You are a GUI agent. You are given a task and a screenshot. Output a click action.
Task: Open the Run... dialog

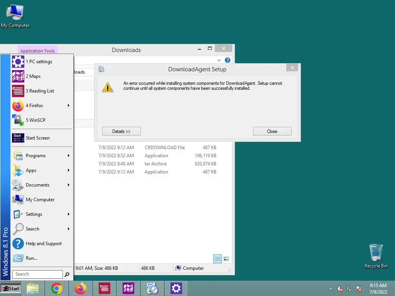tap(42, 258)
